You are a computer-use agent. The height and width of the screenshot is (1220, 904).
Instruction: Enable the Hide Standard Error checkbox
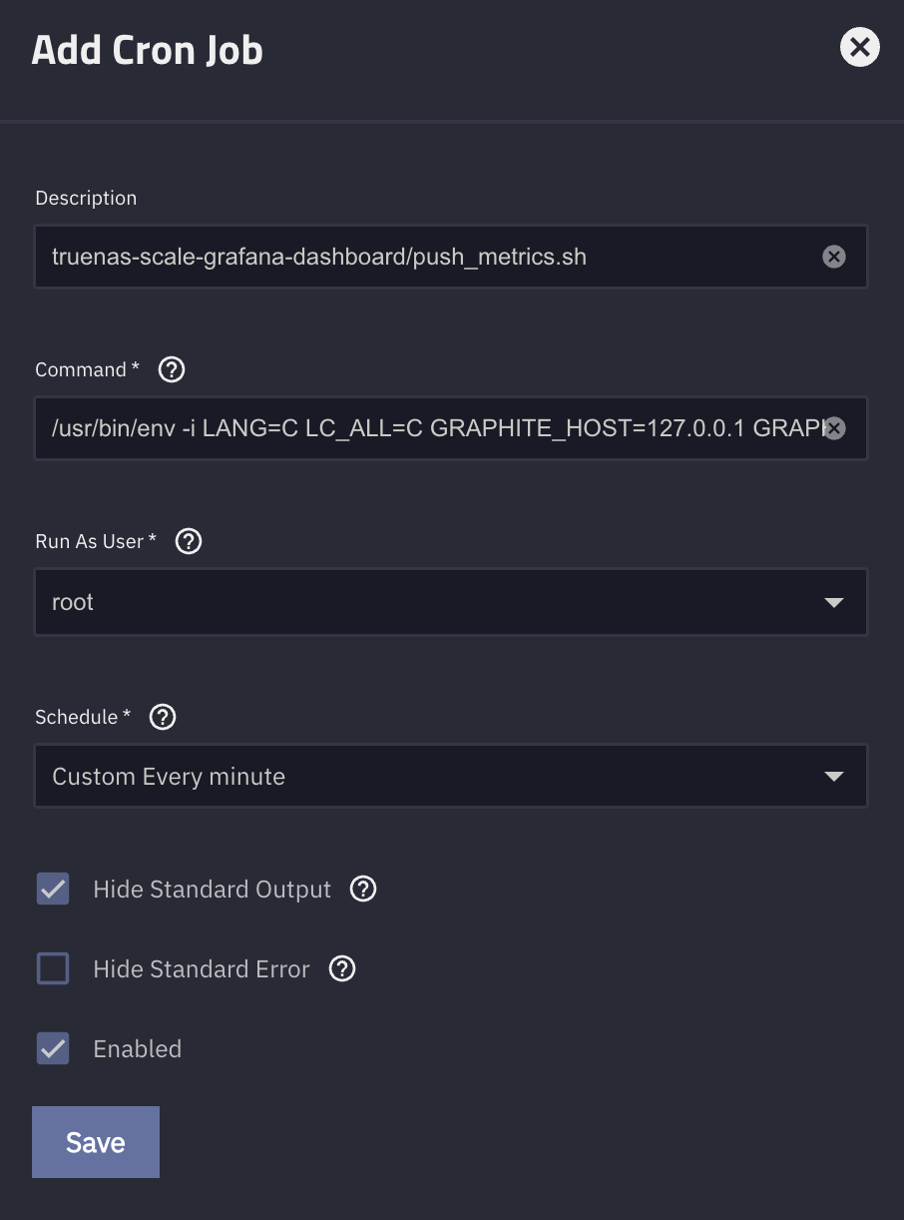53,968
